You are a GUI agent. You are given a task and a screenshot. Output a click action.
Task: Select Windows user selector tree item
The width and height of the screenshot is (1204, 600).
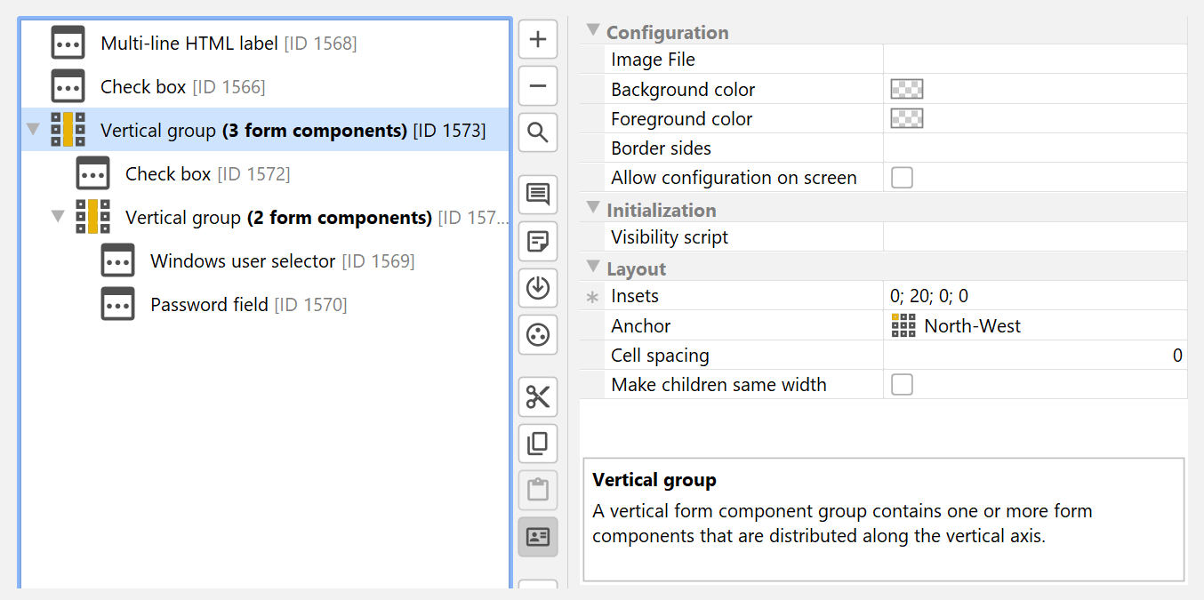coord(243,261)
